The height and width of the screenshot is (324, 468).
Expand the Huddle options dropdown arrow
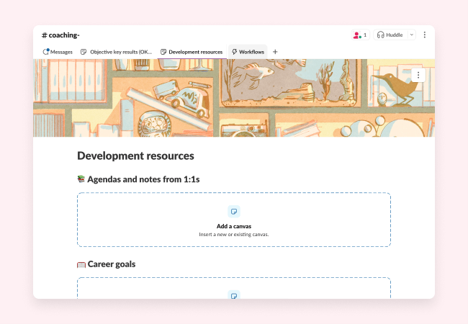point(412,35)
